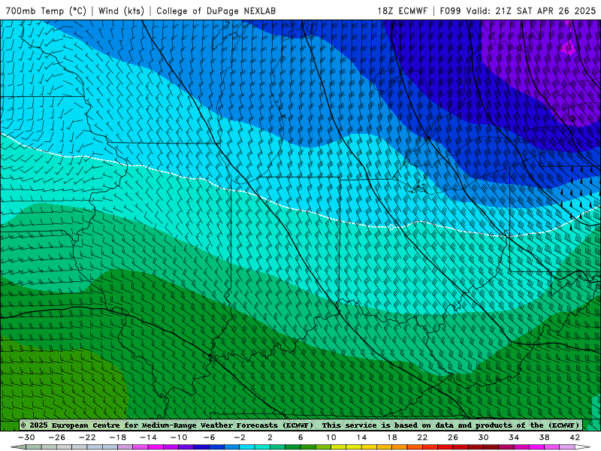601x451 pixels.
Task: Click the '30' color scale label
Action: 483,437
